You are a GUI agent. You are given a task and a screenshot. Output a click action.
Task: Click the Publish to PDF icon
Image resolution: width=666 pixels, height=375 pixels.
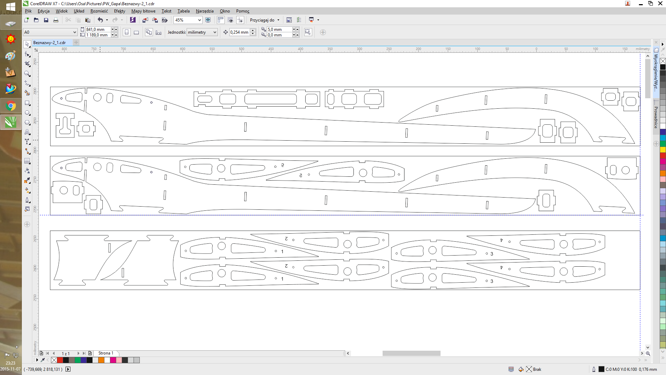point(165,20)
